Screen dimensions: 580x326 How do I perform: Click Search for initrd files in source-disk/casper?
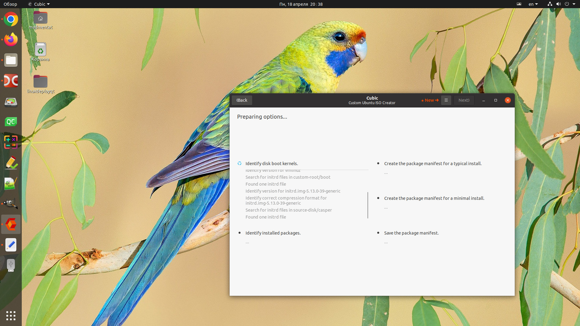288,210
